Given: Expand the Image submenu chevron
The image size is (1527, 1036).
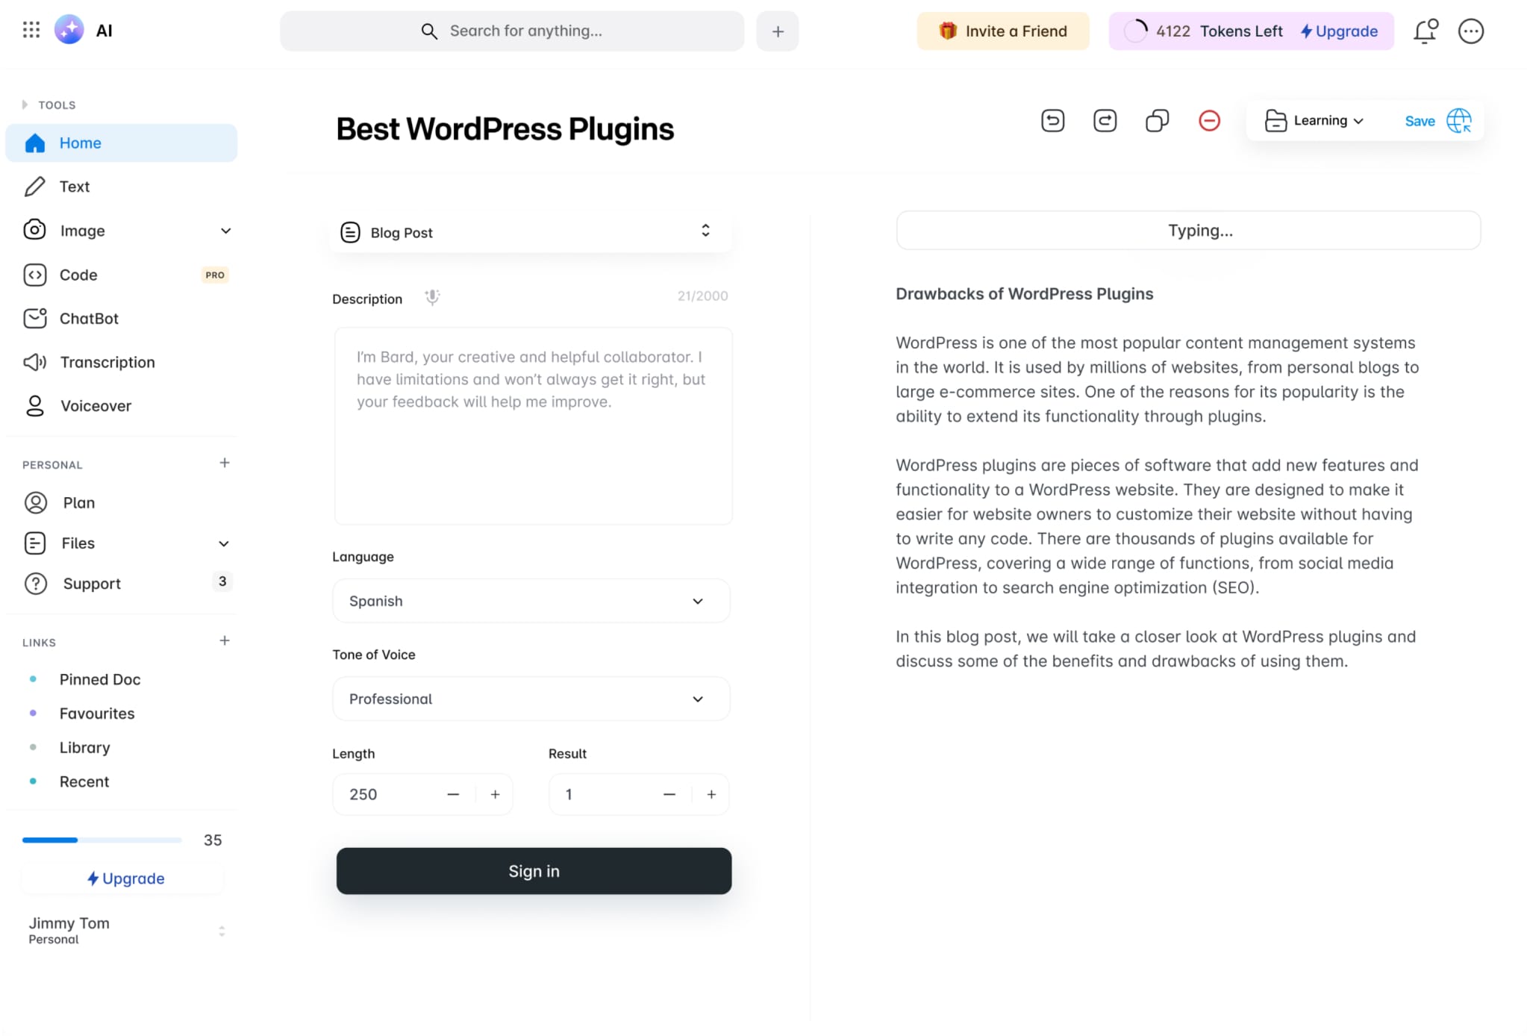Looking at the screenshot, I should click(x=225, y=231).
